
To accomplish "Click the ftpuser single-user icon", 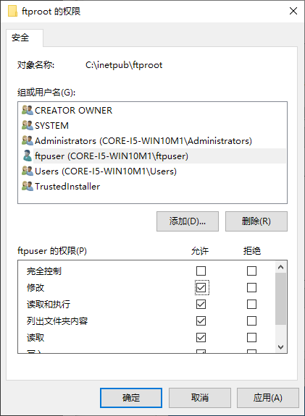I will pyautogui.click(x=28, y=156).
